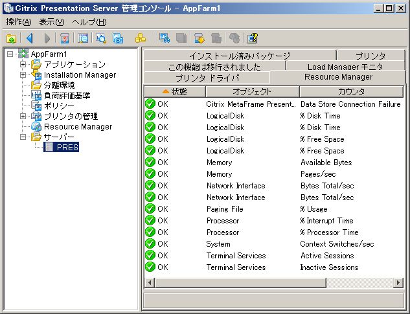Expand the Installation Manager tree node
The image size is (410, 314).
[x=23, y=74]
